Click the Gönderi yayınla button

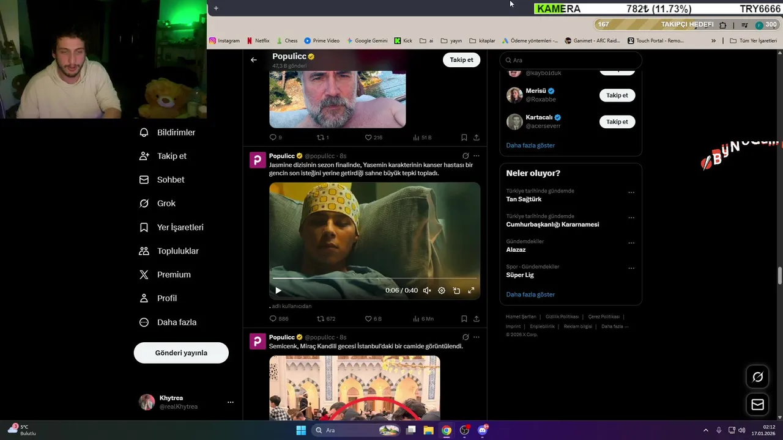click(181, 353)
